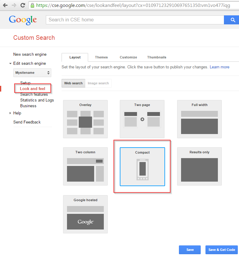Focus the Search in CSE home field

coord(135,20)
